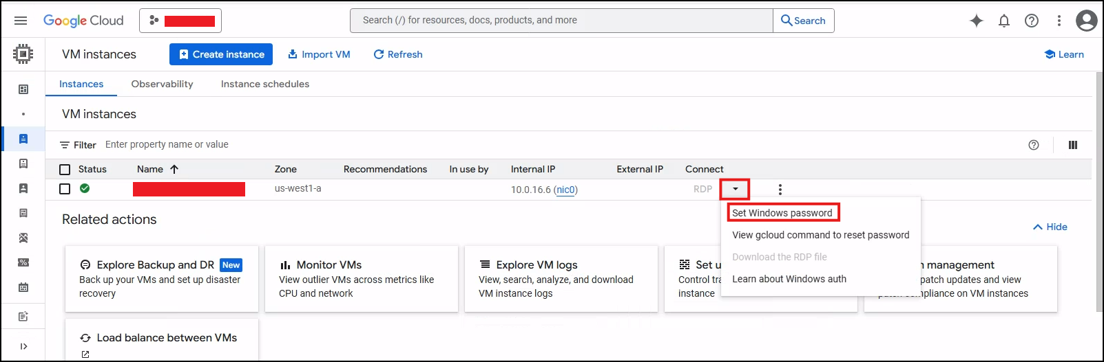Open column display options icon
Screen dimensions: 1104x362
(1072, 145)
